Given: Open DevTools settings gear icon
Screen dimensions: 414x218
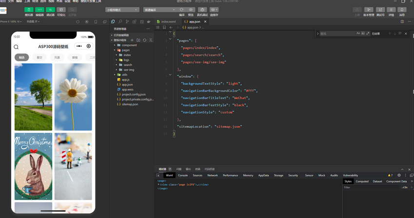Looking at the screenshot, I should point(399,175).
